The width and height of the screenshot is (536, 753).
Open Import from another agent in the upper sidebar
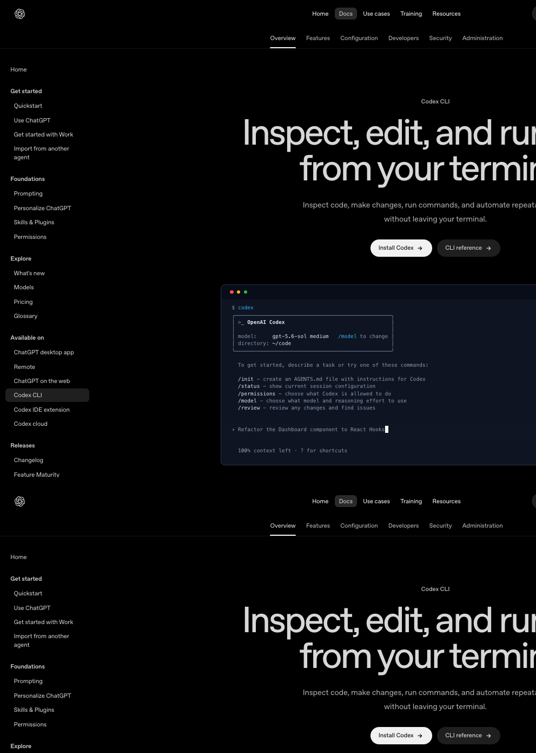tap(41, 153)
